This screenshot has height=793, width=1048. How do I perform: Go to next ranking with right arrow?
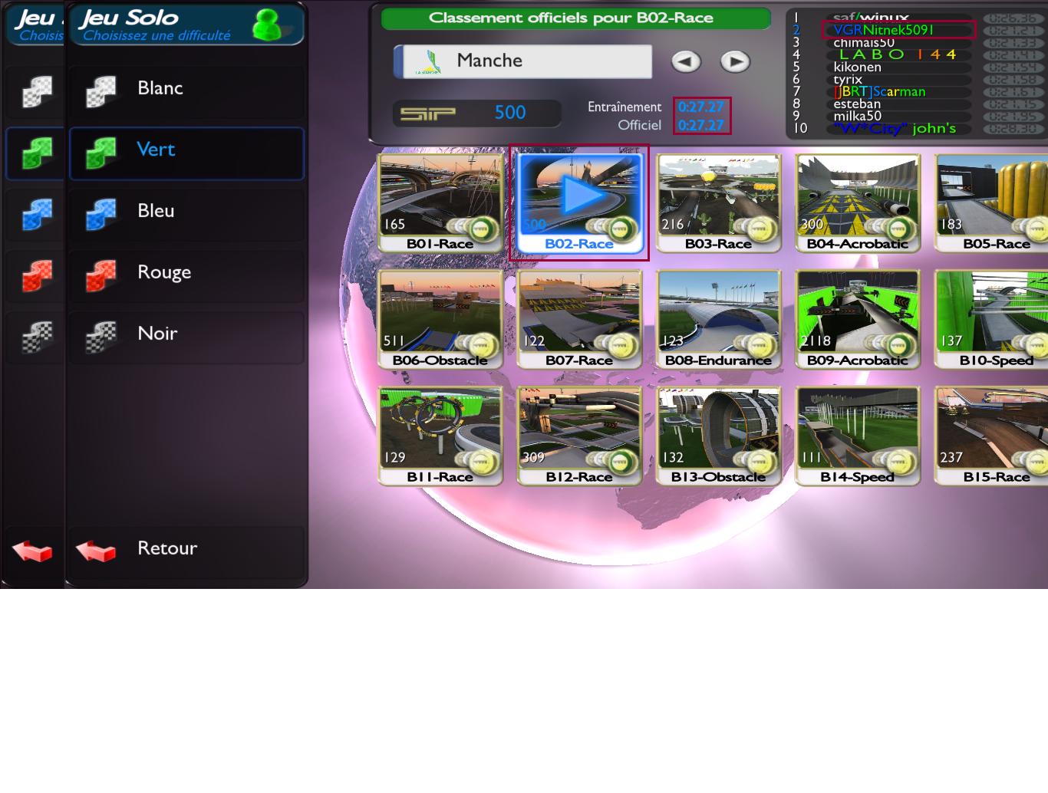735,61
